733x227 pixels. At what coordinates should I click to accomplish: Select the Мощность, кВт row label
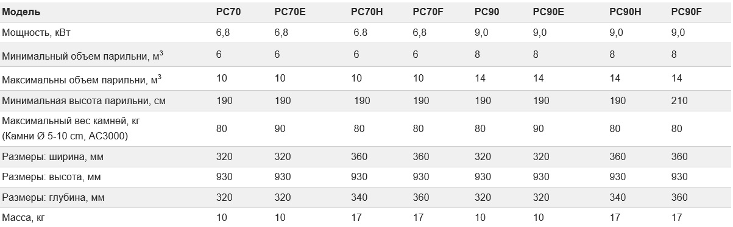(41, 33)
